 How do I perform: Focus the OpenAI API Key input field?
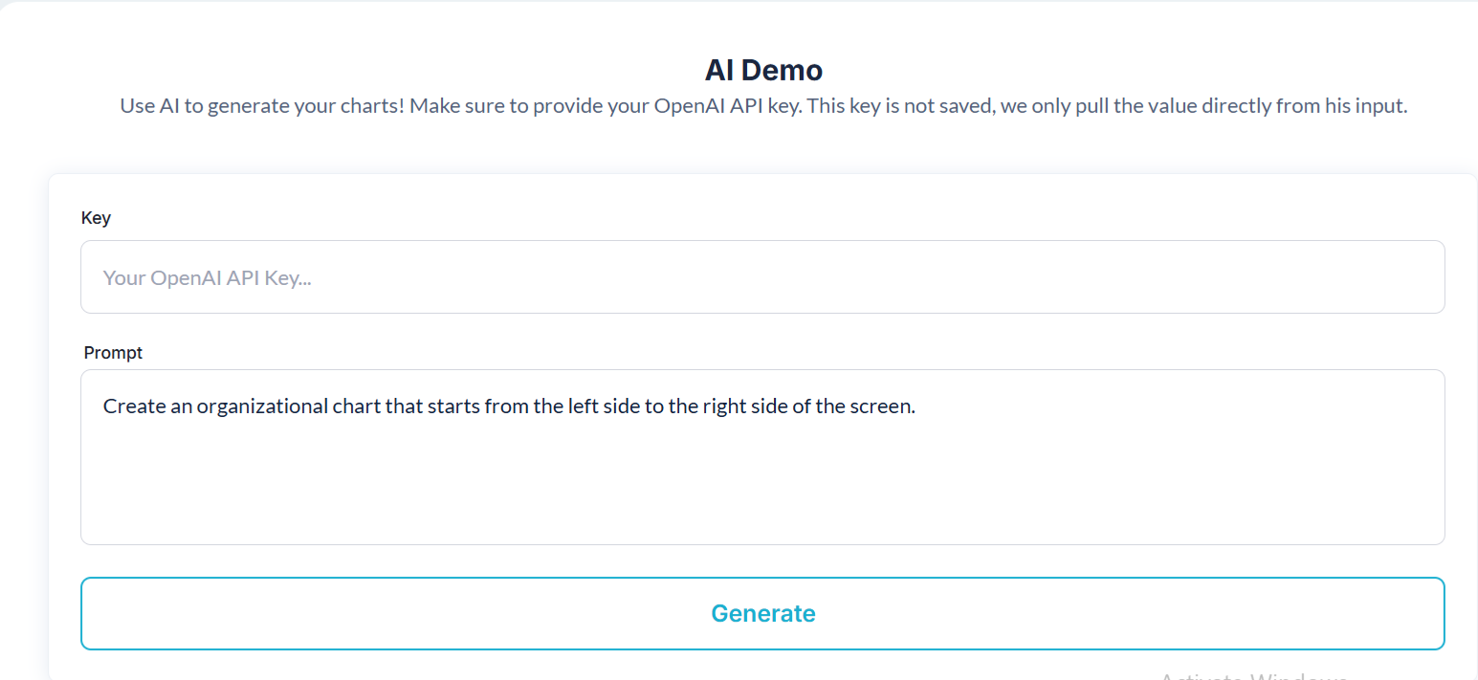(x=762, y=277)
